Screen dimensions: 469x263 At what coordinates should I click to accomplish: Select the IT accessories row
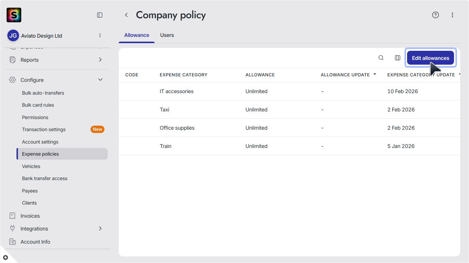289,91
